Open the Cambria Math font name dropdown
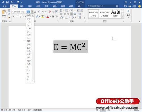 pos(25,12)
